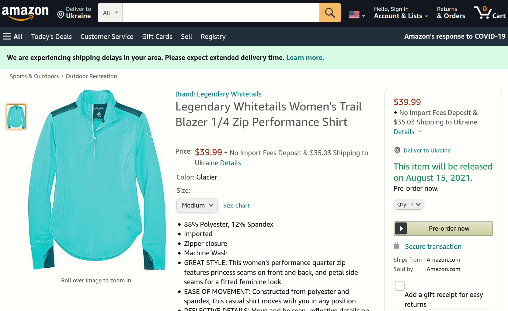
Task: Expand the shipping Details chevron
Action: coord(420,132)
